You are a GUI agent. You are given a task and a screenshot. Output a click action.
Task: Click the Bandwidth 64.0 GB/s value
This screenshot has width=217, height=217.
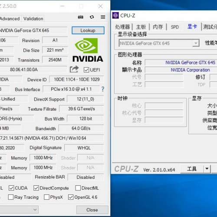(x=81, y=128)
